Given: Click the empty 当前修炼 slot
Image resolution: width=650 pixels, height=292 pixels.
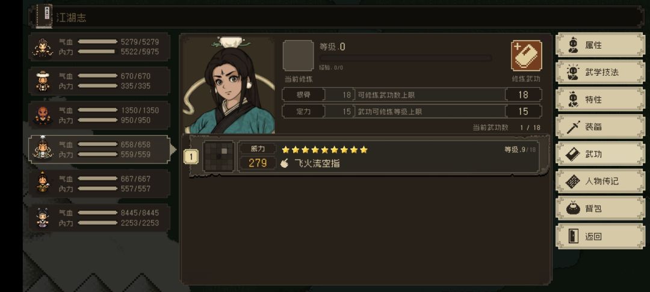Looking at the screenshot, I should coord(298,55).
